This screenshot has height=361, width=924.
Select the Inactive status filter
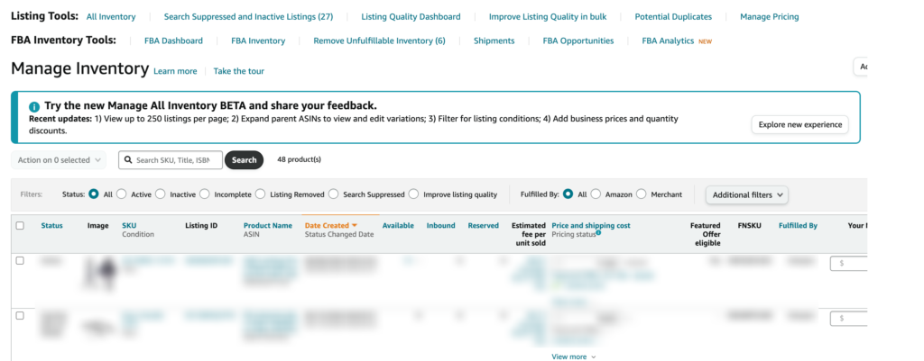tap(161, 194)
